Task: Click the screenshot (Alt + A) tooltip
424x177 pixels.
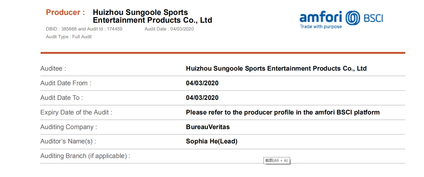Action: (x=276, y=161)
